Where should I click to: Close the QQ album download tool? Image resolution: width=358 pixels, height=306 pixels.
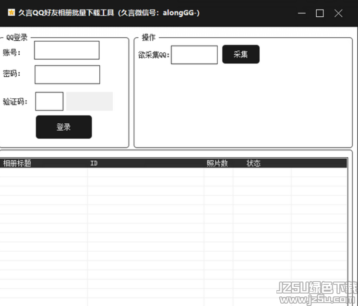coord(338,13)
